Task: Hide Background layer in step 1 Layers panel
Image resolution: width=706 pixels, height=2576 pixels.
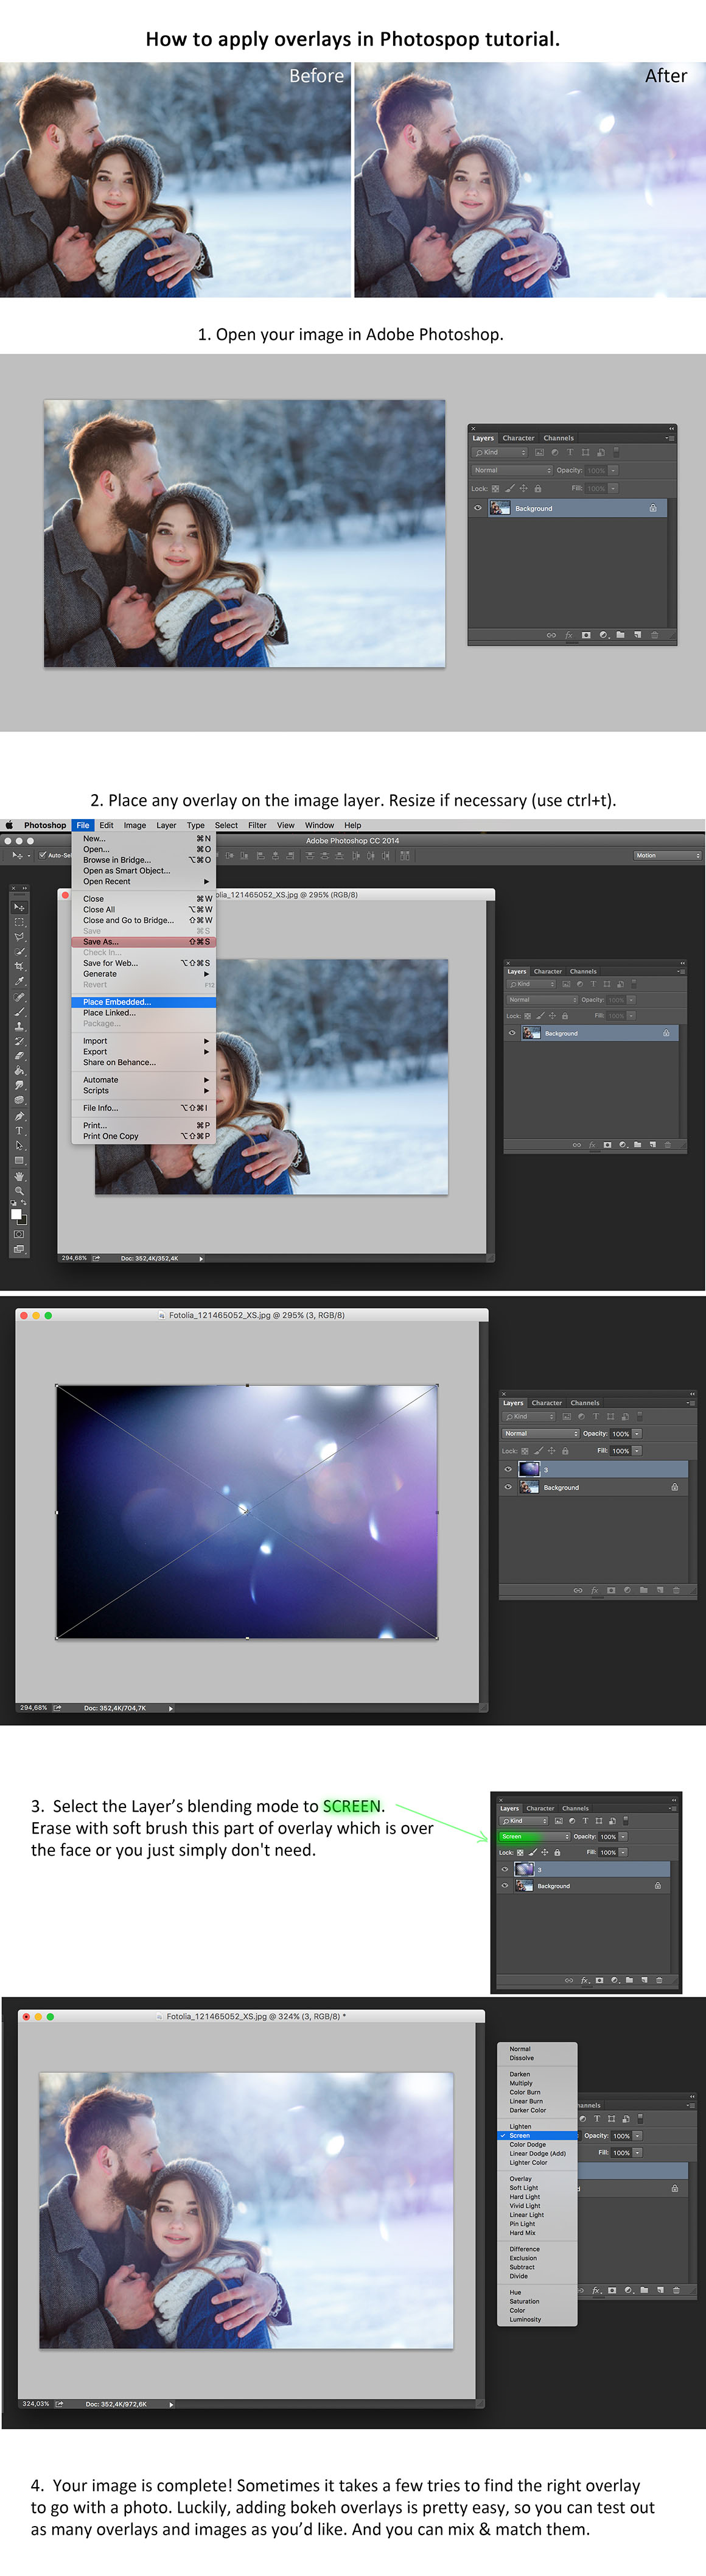Action: coord(478,508)
